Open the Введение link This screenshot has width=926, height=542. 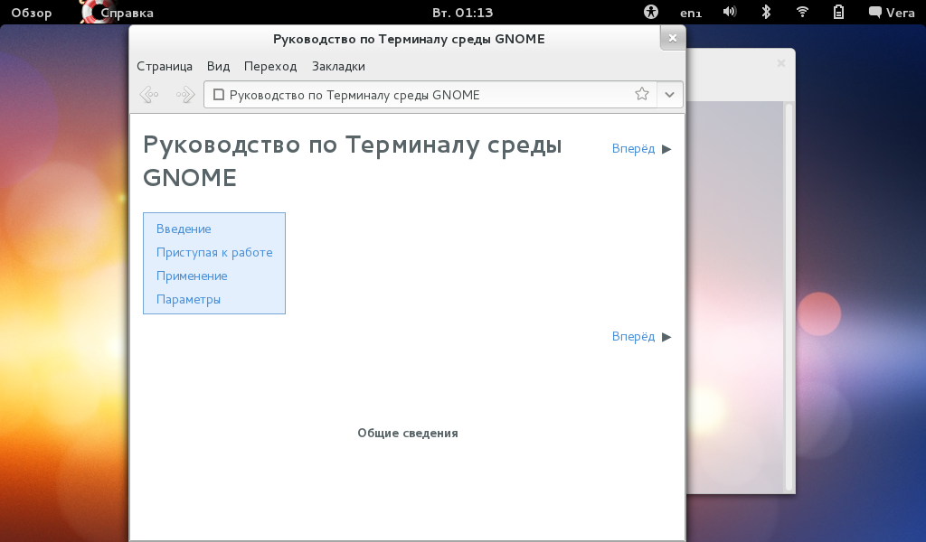(x=184, y=229)
